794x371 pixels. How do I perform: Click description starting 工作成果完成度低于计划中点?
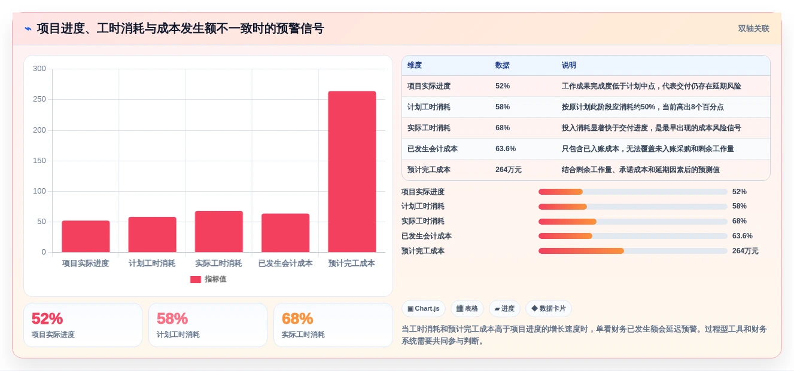tap(652, 86)
